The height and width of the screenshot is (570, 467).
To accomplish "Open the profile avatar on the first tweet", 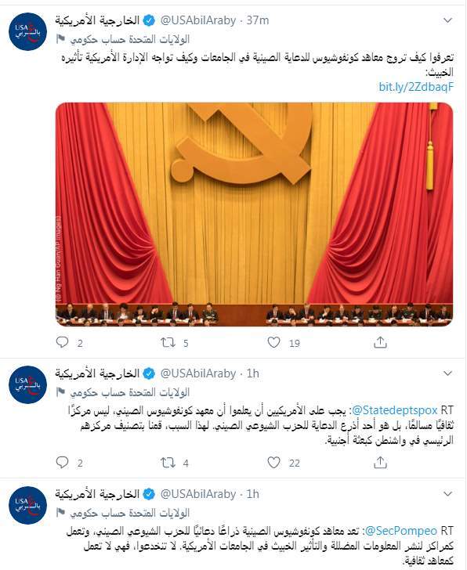I will (28, 31).
